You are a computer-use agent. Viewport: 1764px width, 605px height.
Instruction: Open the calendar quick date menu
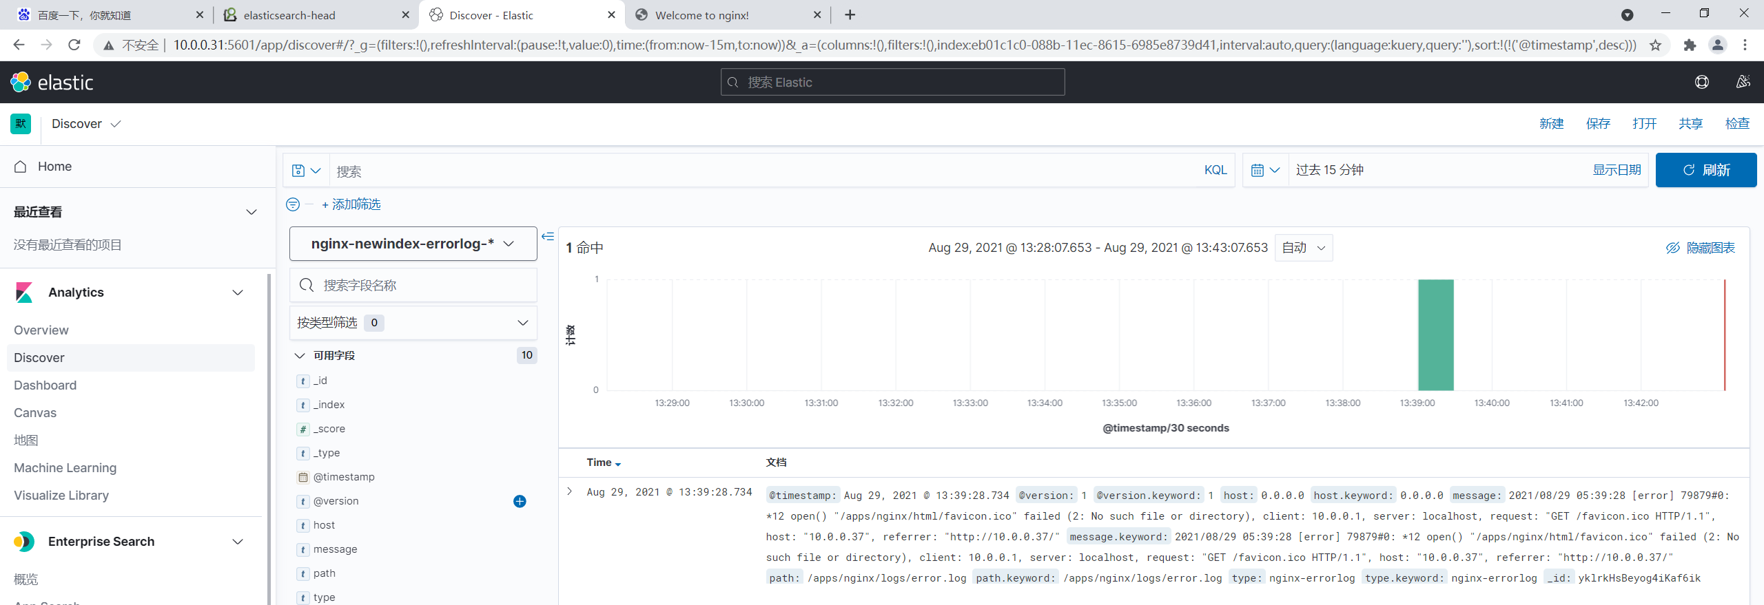[1265, 170]
